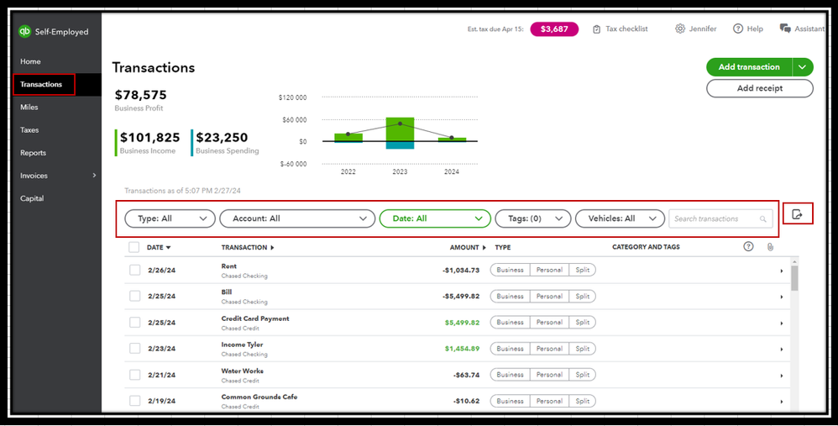Screen dimensions: 838x426
Task: Click the QuickBooks Self-Employed logo
Action: 25,32
